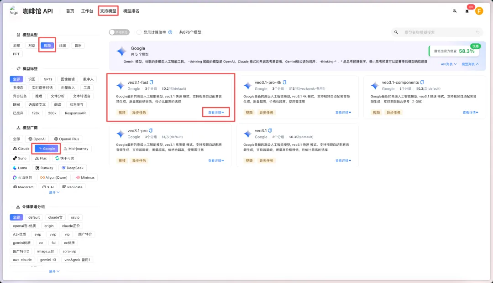
Task: Open the 模型排名 nav tab
Action: 131,11
